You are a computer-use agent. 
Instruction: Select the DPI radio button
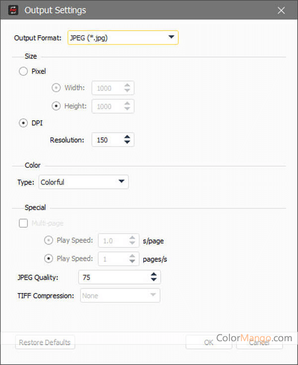tap(23, 123)
